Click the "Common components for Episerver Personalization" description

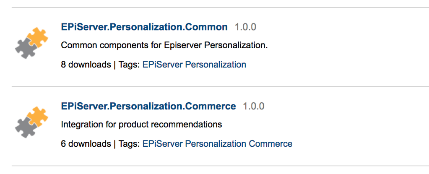click(164, 45)
